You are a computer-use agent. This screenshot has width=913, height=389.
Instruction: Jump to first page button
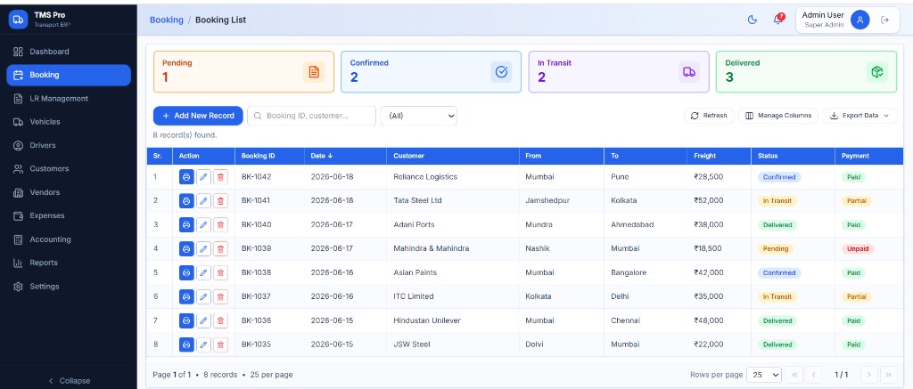(794, 375)
